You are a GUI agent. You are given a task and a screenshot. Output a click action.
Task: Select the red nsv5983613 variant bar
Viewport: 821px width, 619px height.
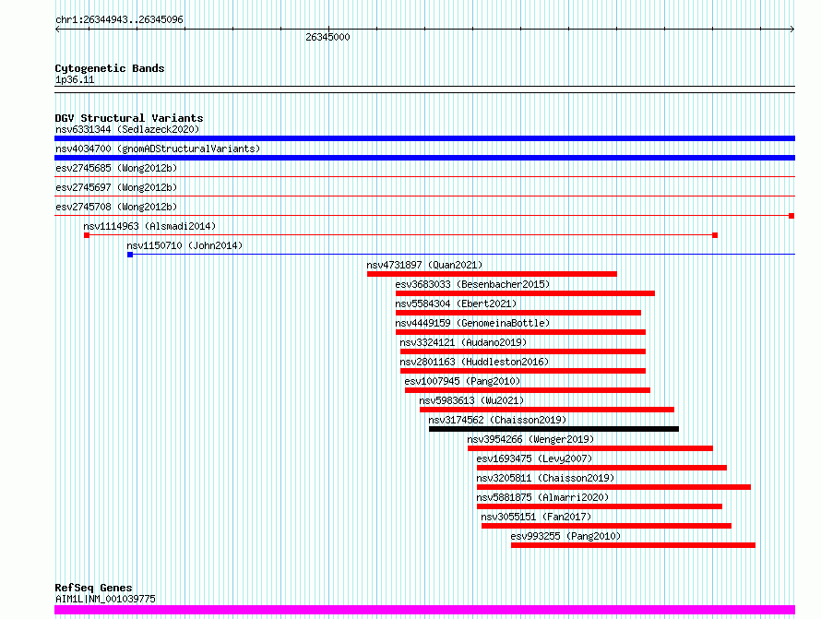547,410
